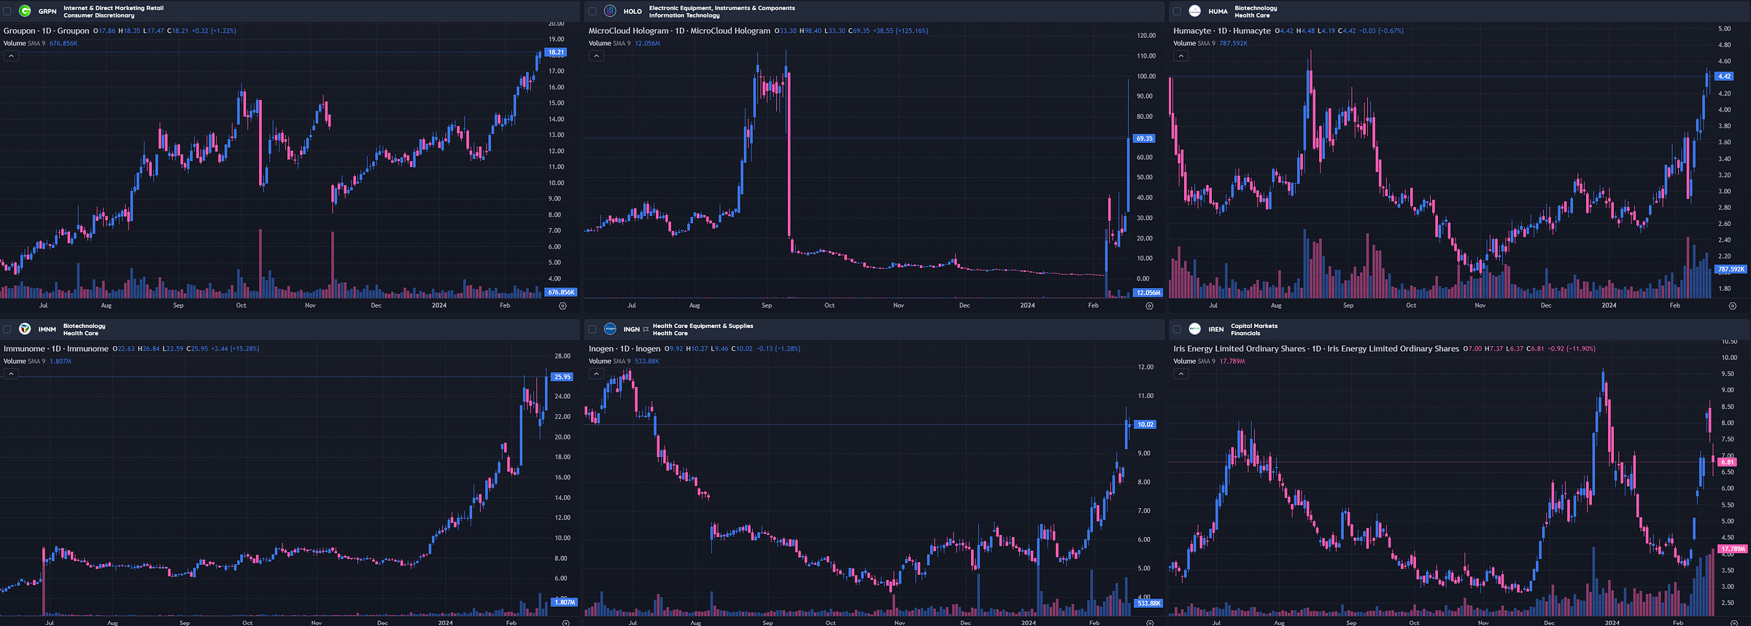Click the GRPN ticker symbol
This screenshot has height=626, width=1751.
pos(47,12)
